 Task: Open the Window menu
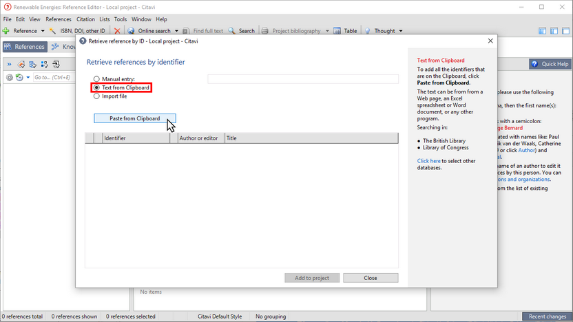point(141,19)
